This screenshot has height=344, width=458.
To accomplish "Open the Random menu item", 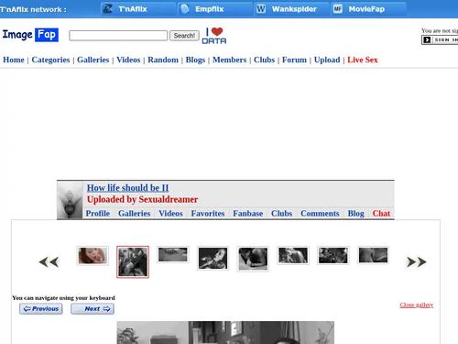I will [163, 60].
